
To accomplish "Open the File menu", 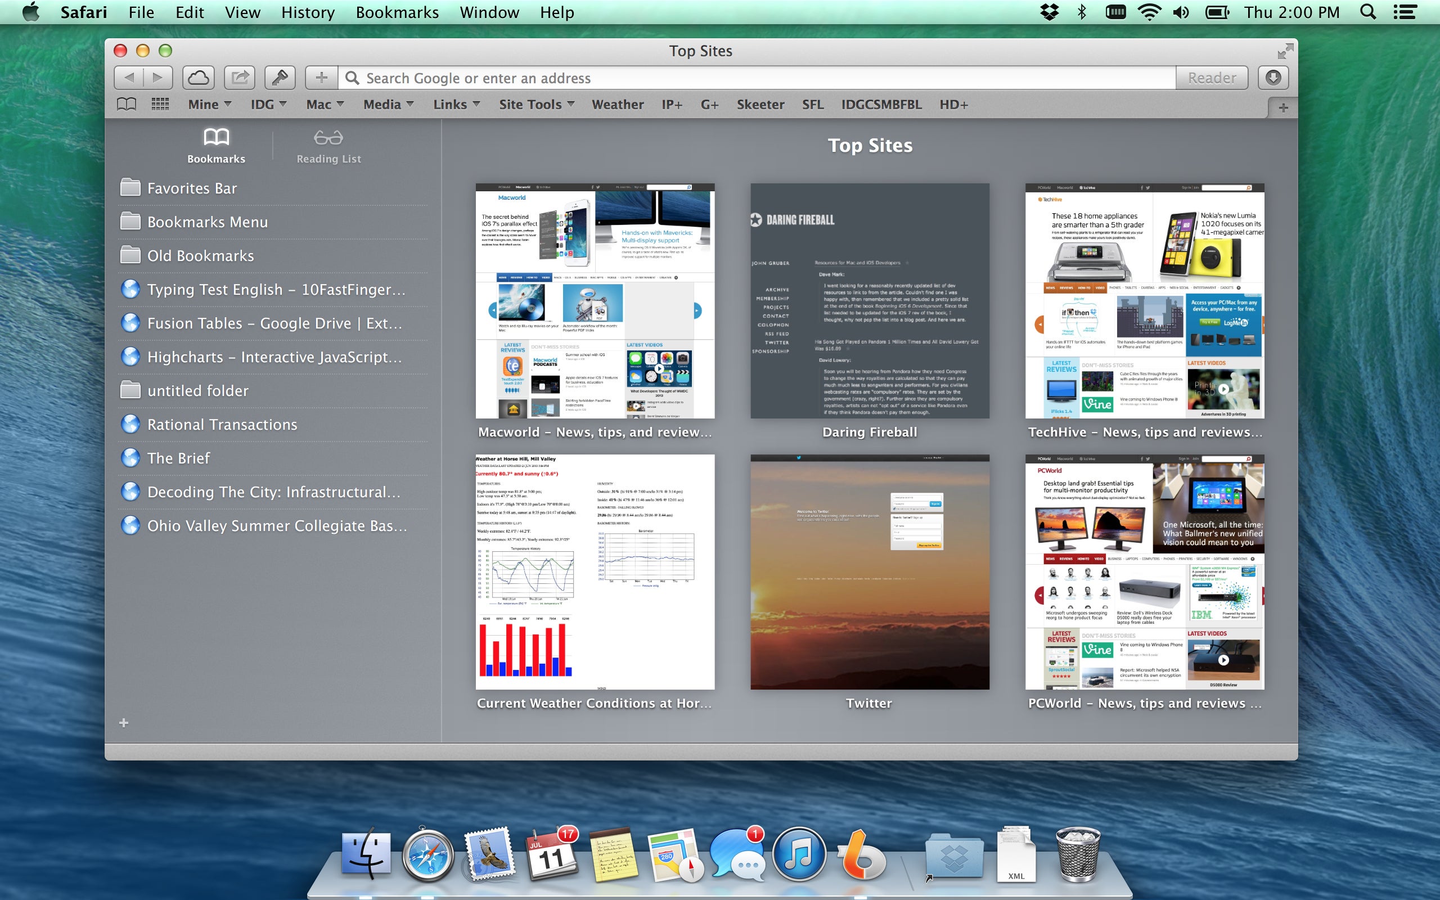I will [141, 12].
